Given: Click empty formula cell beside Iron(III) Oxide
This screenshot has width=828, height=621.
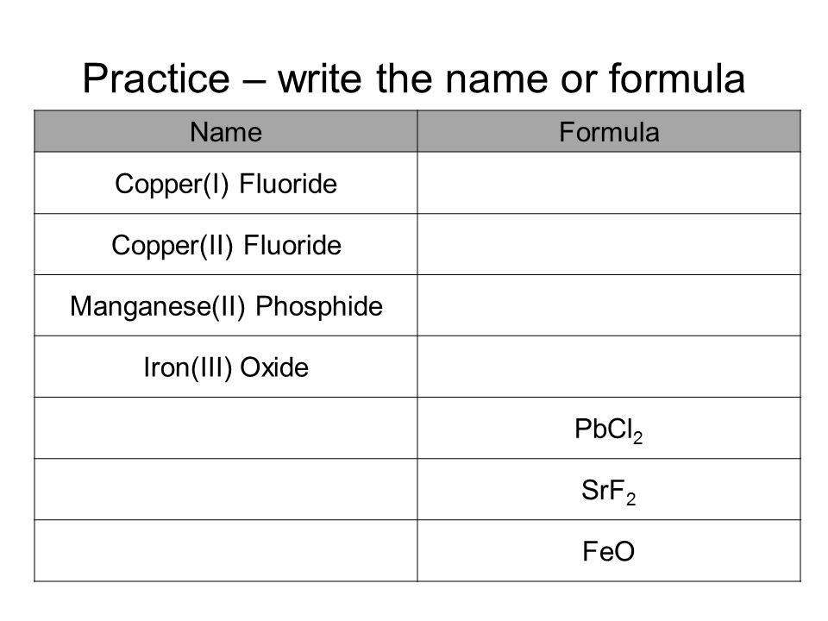Looking at the screenshot, I should [x=609, y=367].
